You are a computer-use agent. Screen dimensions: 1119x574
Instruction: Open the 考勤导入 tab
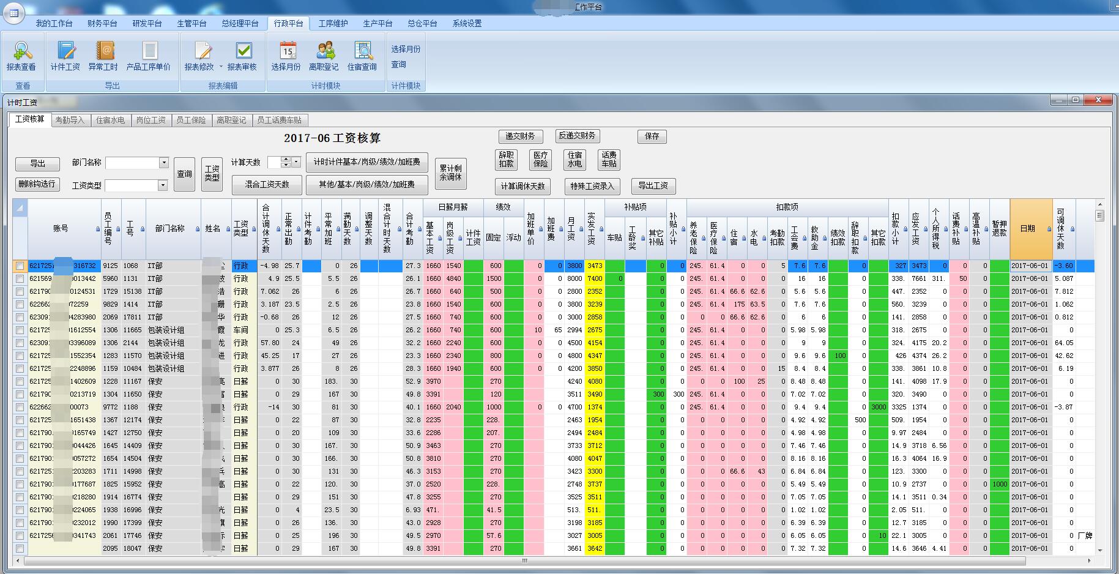coord(70,120)
